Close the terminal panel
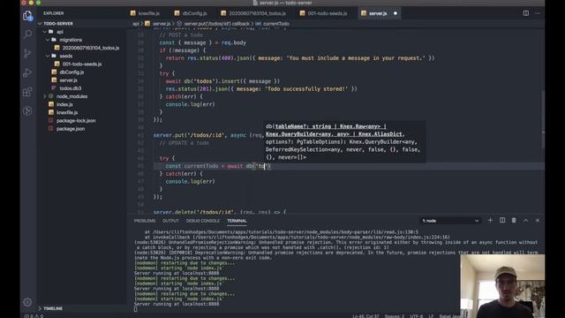The width and height of the screenshot is (565, 318). (538, 220)
